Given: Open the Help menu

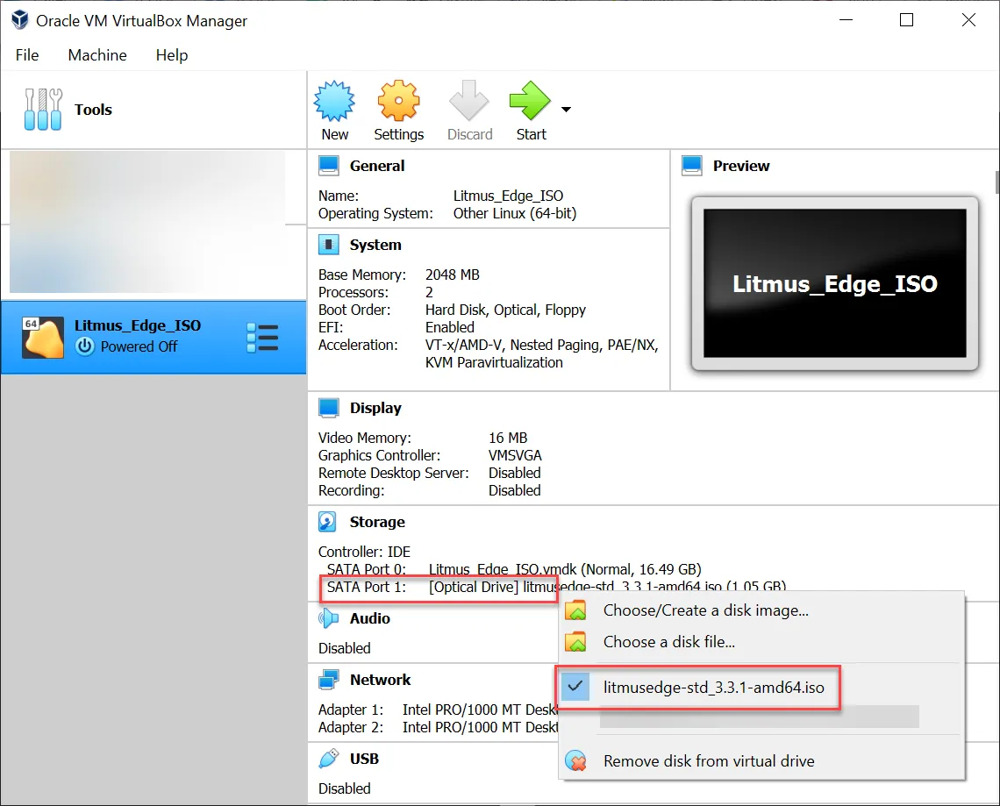Looking at the screenshot, I should pos(172,55).
